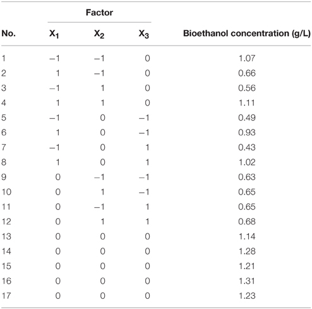Image resolution: width=312 pixels, height=309 pixels.
Task: Click the X2 column header
Action: pyautogui.click(x=99, y=34)
